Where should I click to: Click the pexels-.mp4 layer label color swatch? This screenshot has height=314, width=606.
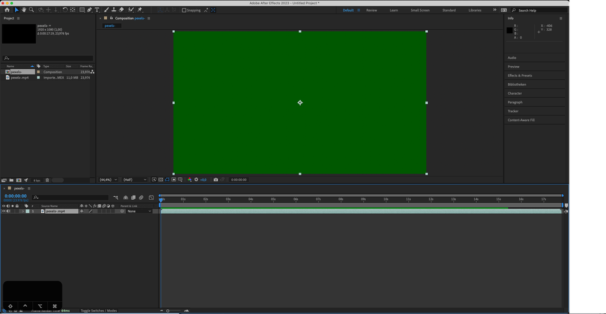(27, 211)
